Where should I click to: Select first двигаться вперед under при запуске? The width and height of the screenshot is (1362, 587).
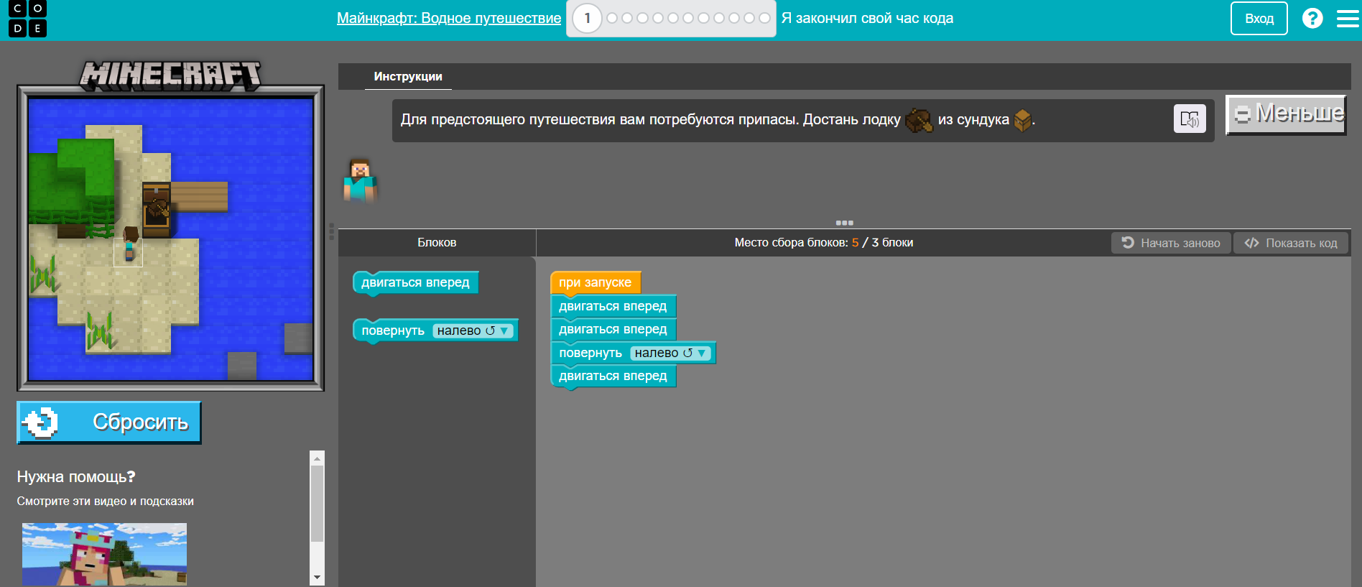tap(613, 306)
